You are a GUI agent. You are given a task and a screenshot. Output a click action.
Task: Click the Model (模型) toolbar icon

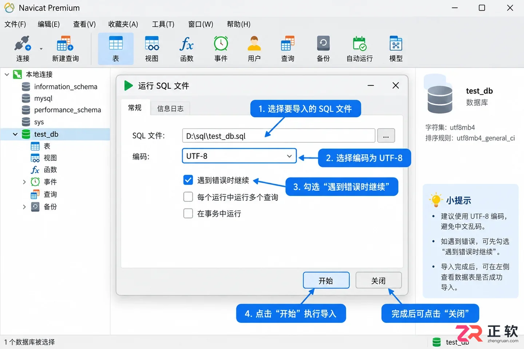[x=396, y=49]
